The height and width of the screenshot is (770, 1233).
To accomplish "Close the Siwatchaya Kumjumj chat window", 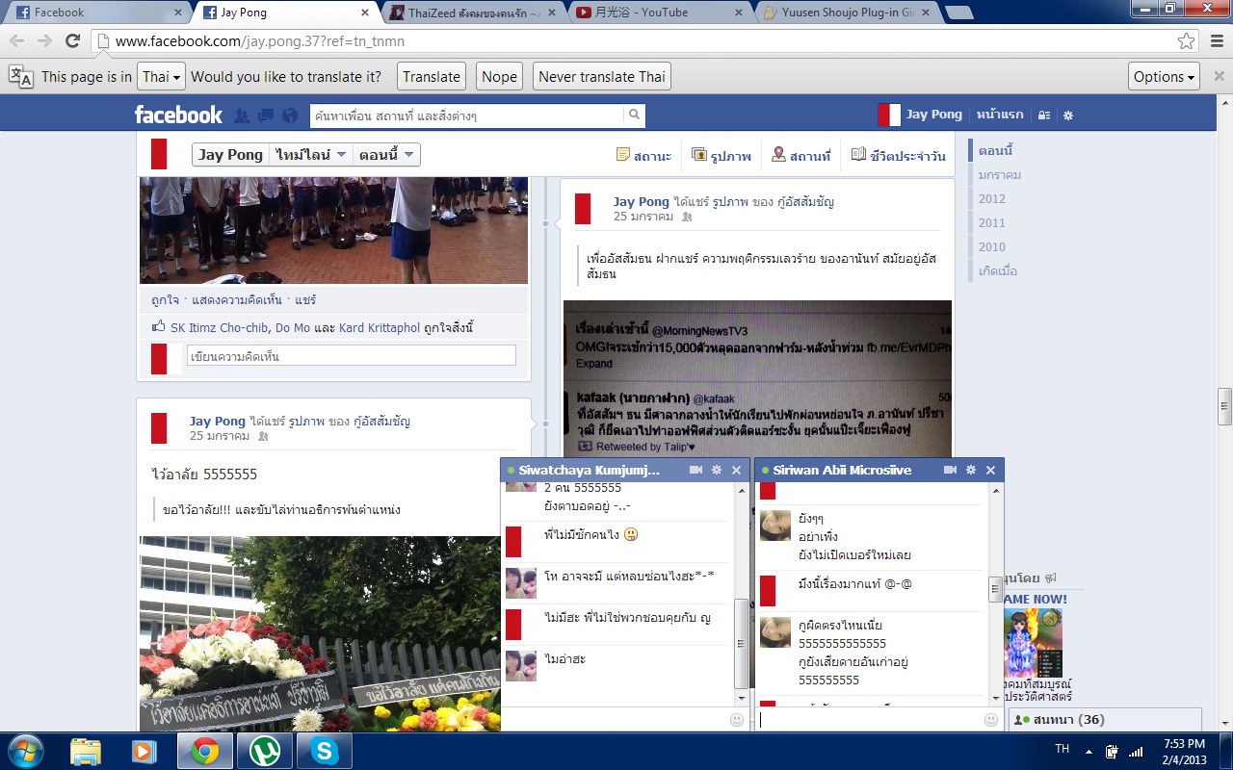I will tap(737, 470).
